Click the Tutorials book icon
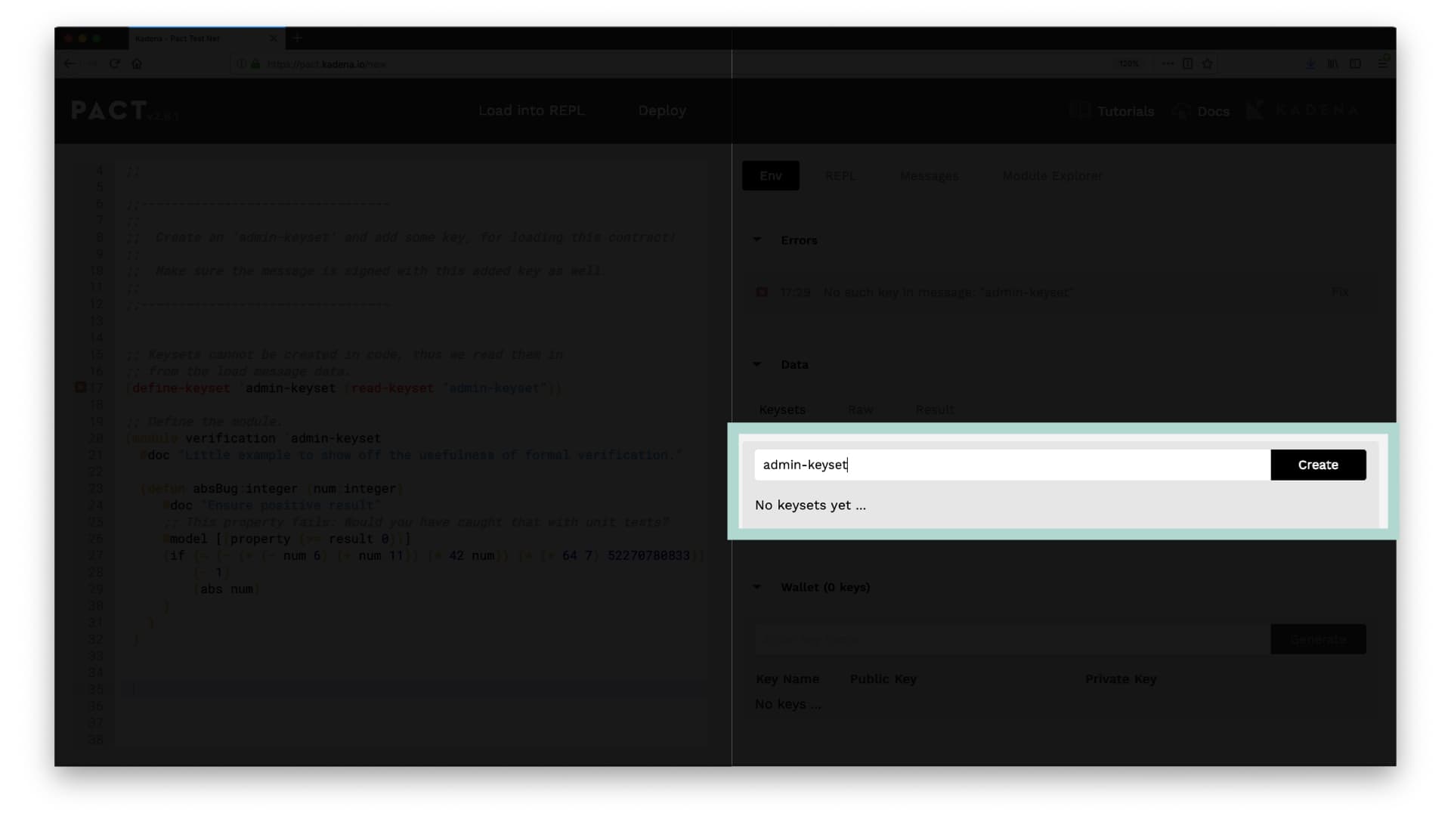The image size is (1451, 816). 1079,111
